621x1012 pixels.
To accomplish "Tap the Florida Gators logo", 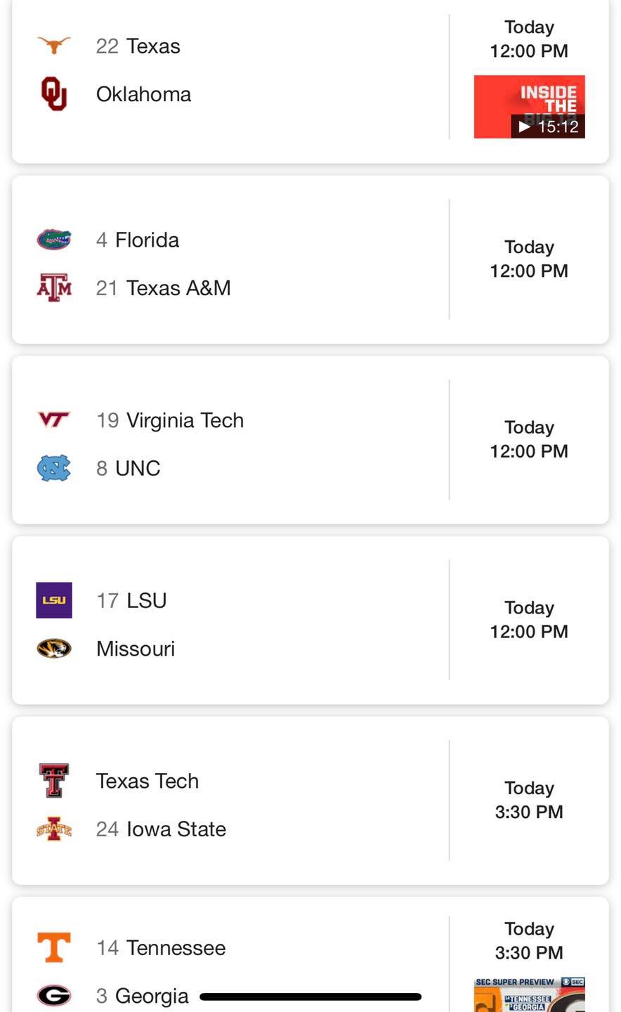I will 54,240.
